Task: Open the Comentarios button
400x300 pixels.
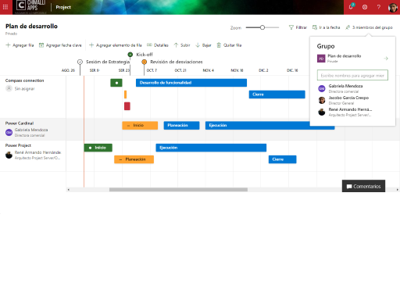Action: 363,186
